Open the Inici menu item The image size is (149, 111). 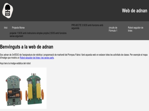pyautogui.click(x=6, y=28)
